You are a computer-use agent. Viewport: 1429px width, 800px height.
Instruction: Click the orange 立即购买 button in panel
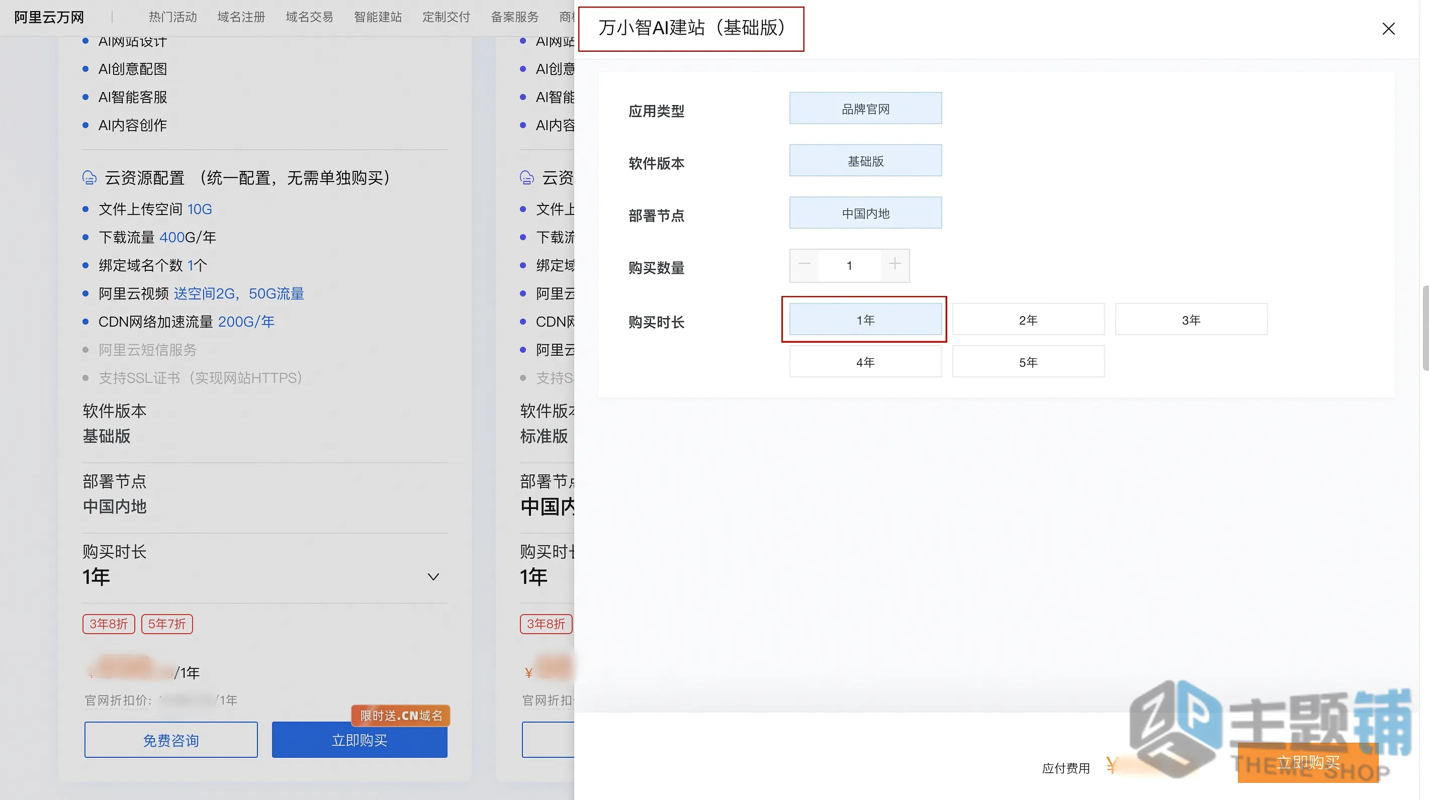pos(1307,763)
